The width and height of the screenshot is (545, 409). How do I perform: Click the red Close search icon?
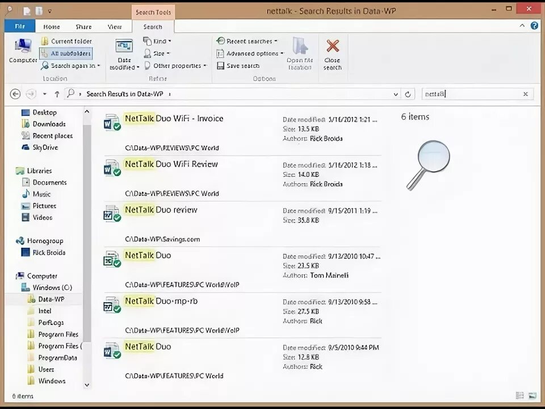[x=333, y=46]
